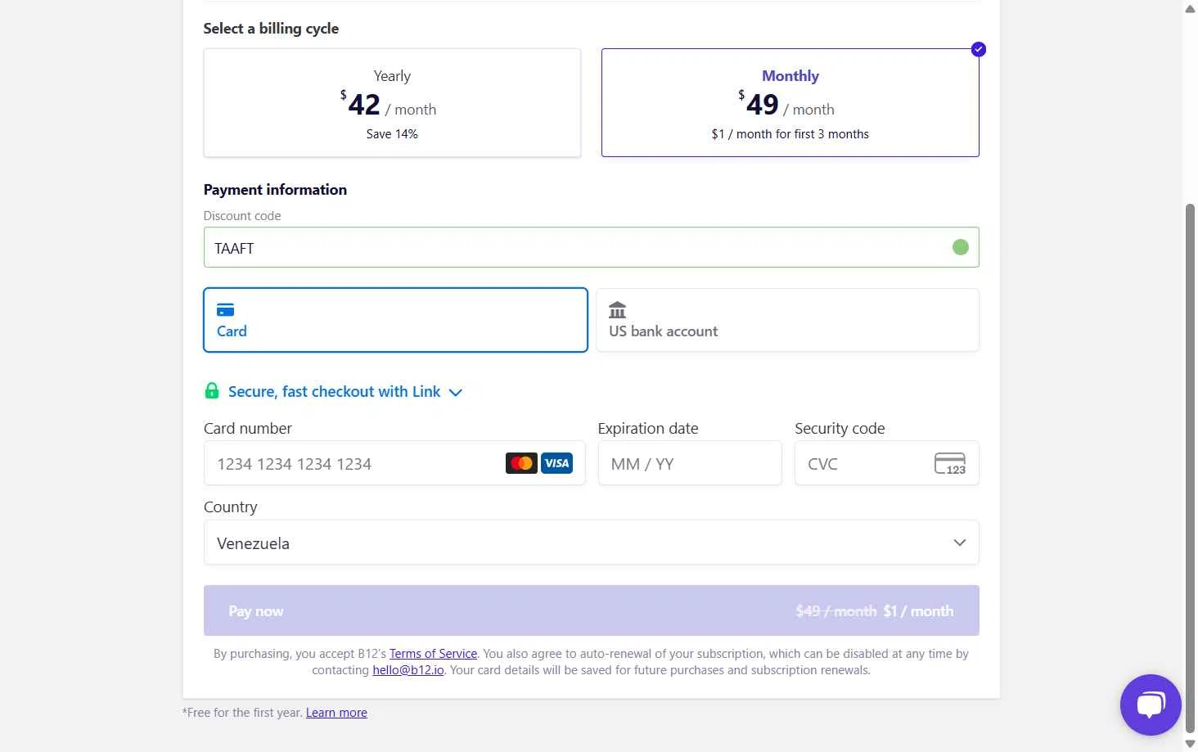Select the Monthly billing cycle option
Viewport: 1198px width, 752px height.
790,102
